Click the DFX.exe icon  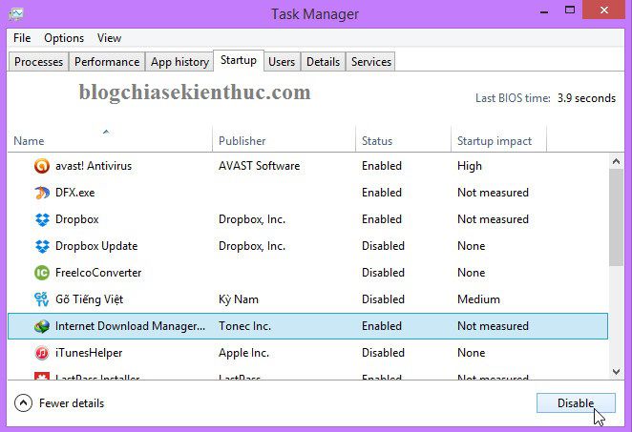(41, 193)
